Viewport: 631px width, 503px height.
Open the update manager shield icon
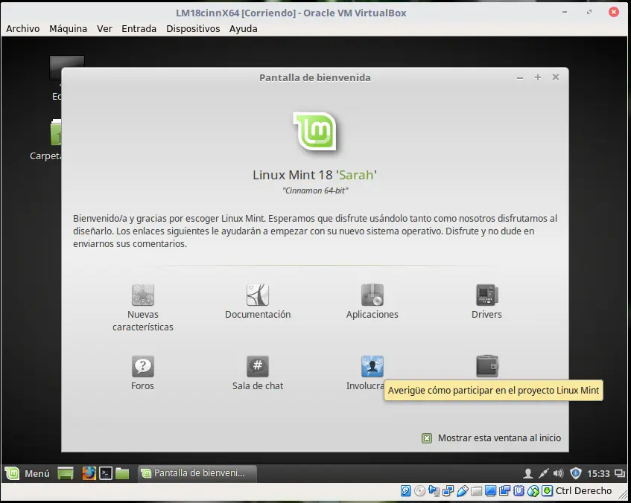575,474
